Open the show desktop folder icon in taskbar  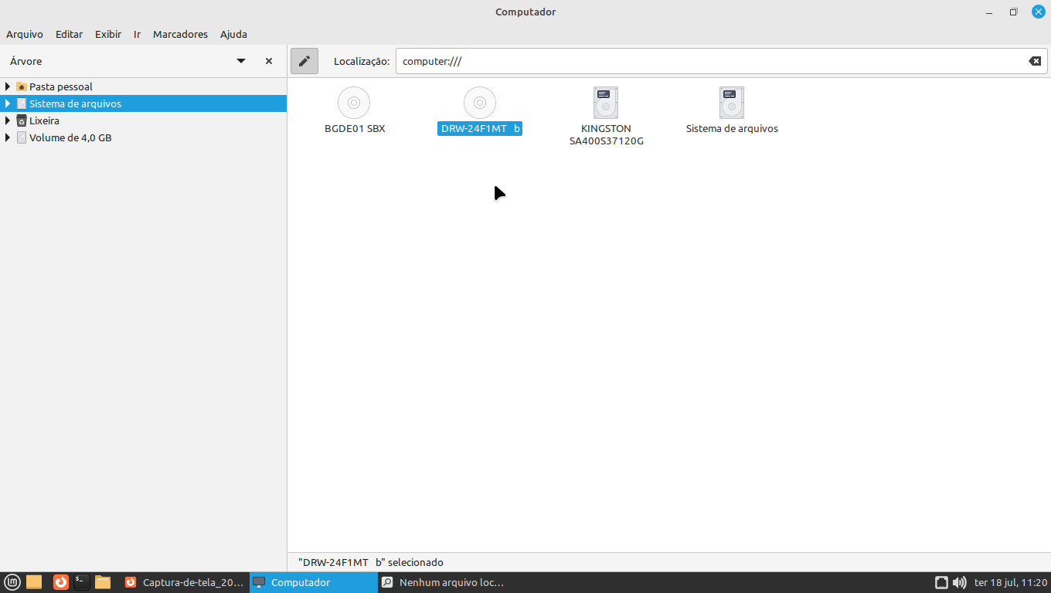click(x=34, y=582)
